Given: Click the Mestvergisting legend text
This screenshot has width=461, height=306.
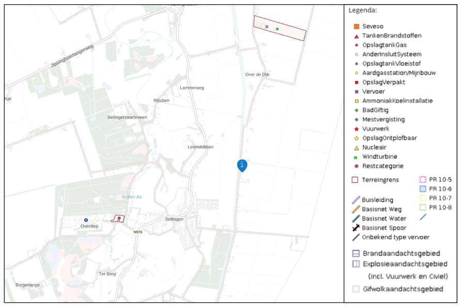Looking at the screenshot, I should [x=384, y=119].
